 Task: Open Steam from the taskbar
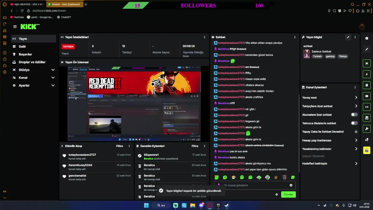coord(226,205)
